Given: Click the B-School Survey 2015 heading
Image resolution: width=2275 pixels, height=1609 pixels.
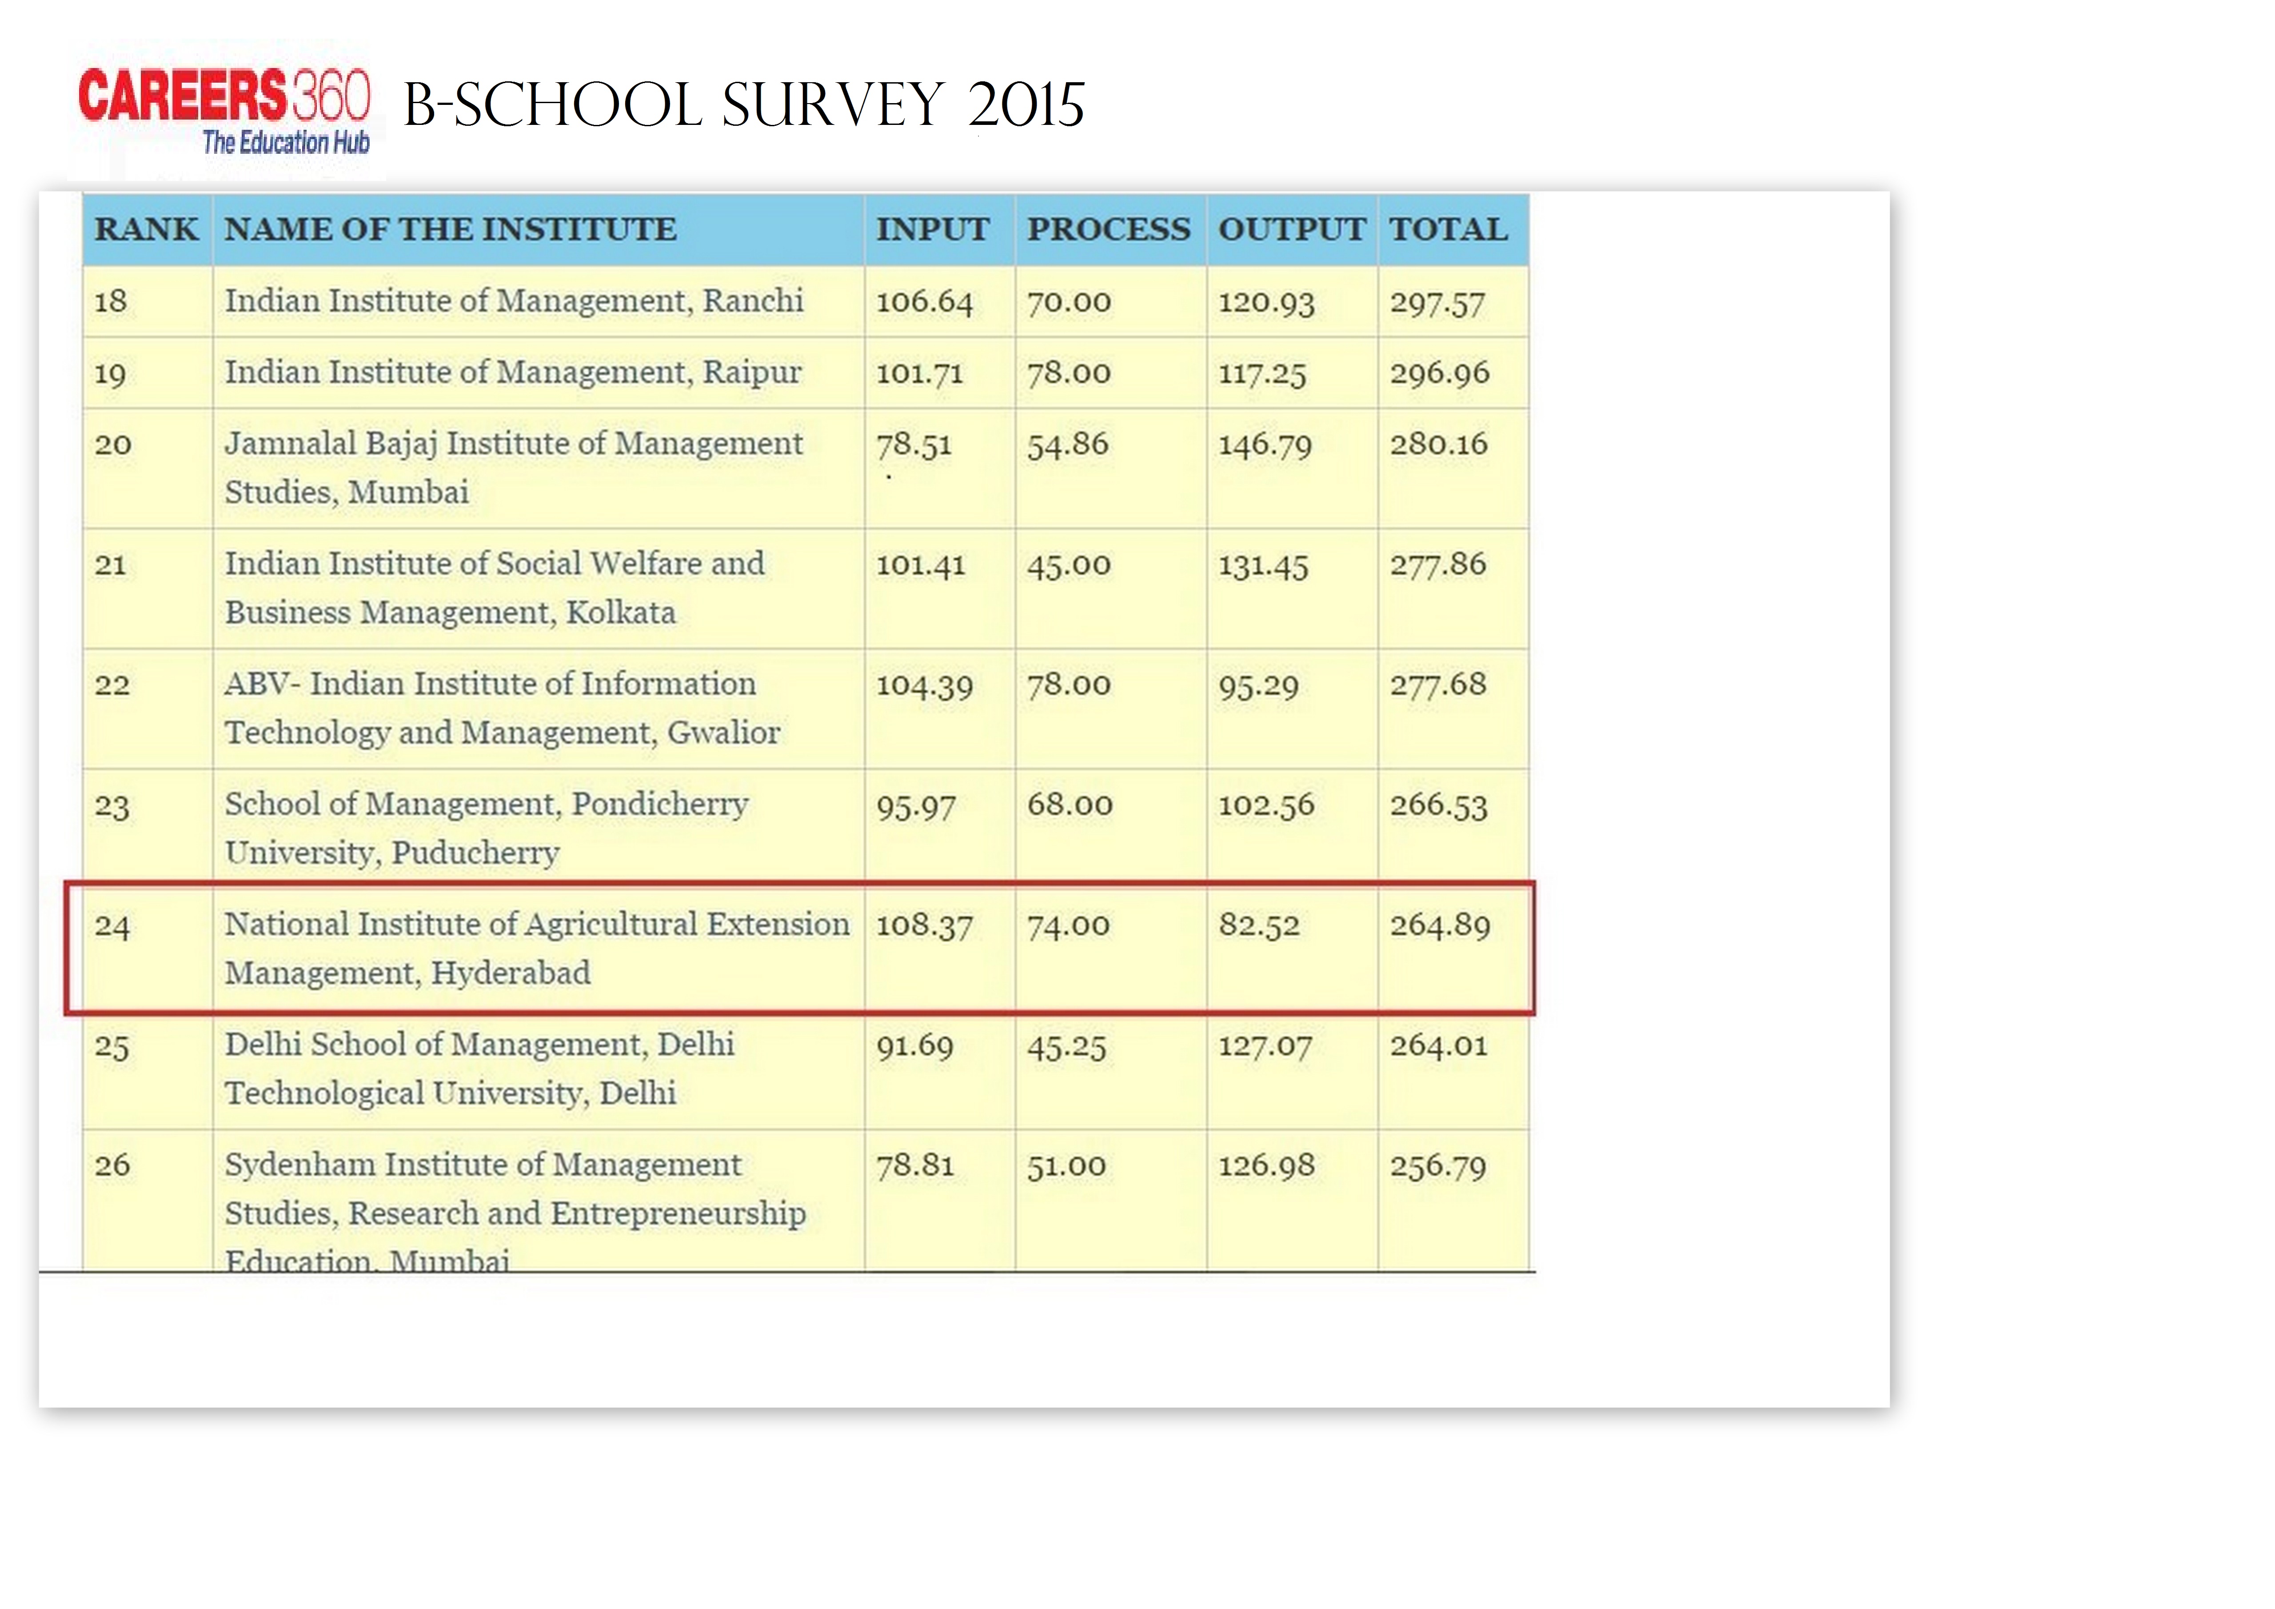Looking at the screenshot, I should click(x=744, y=105).
